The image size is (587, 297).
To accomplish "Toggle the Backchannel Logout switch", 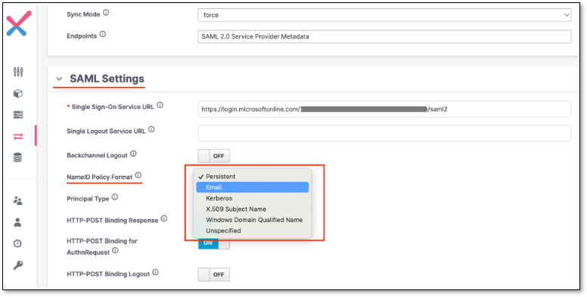I will [x=214, y=156].
